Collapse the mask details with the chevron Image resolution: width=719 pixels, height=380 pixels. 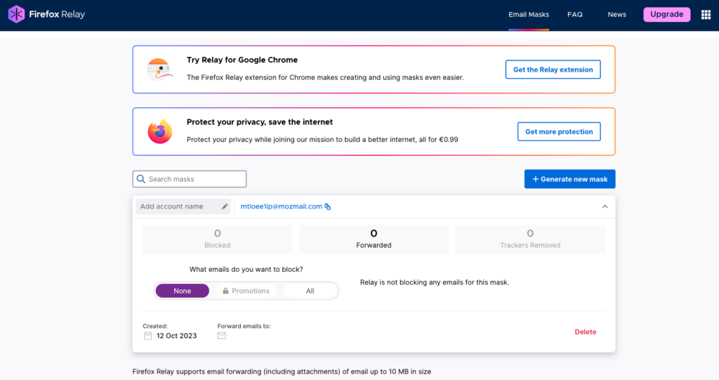point(605,207)
